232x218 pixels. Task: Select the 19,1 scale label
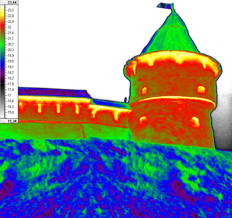(11, 67)
